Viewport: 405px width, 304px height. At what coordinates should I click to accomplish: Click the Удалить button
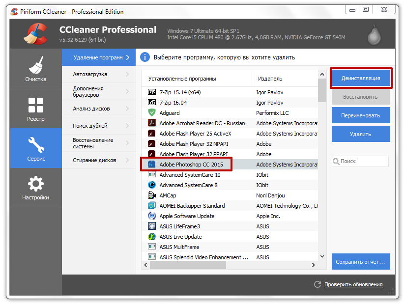pyautogui.click(x=361, y=134)
